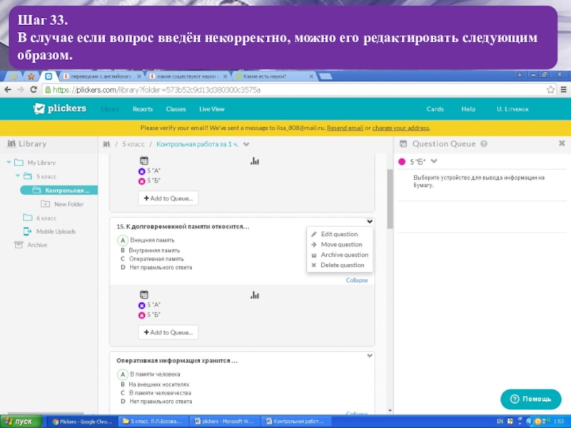Screen dimensions: 571x428
Task: Click the magenta 5 "Б" color dot
Action: point(402,162)
